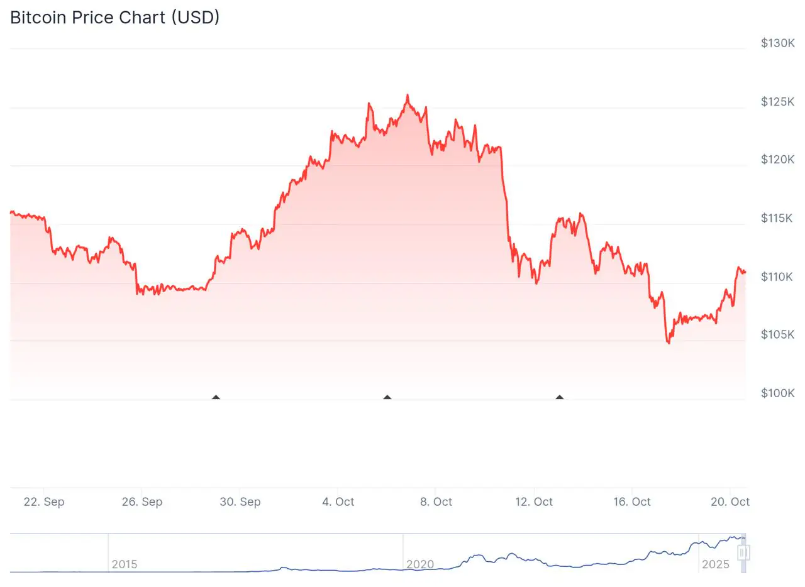Click the $130K price axis label
The width and height of the screenshot is (805, 587).
tap(778, 43)
